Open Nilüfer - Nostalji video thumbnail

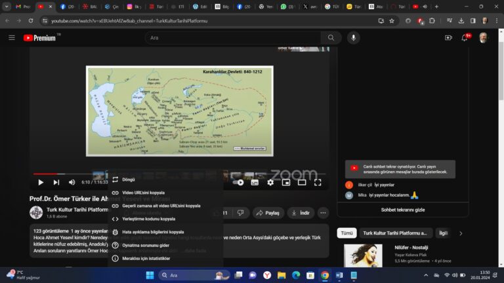tap(363, 255)
